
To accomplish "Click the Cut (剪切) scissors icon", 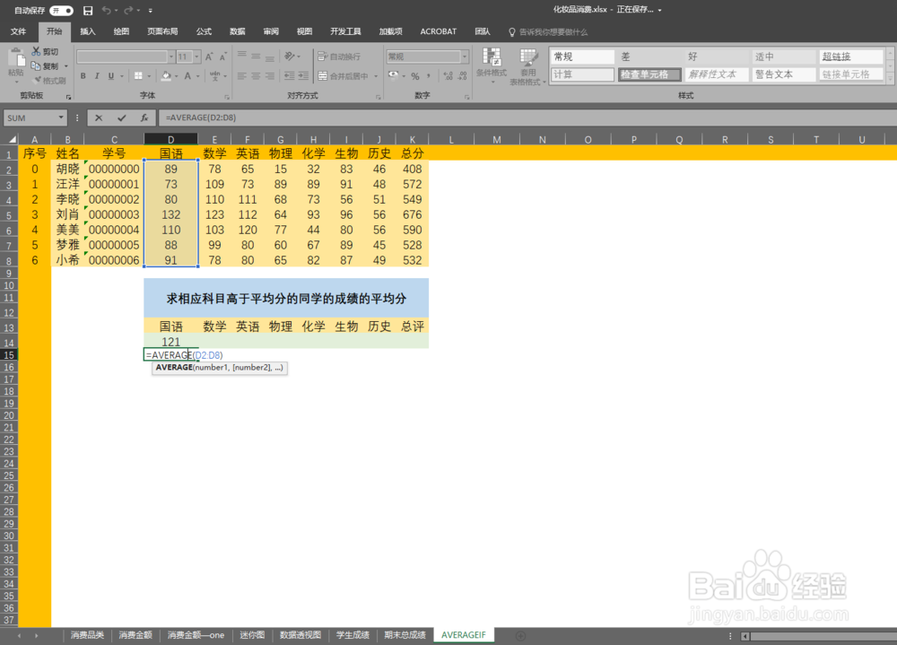I will (x=36, y=51).
